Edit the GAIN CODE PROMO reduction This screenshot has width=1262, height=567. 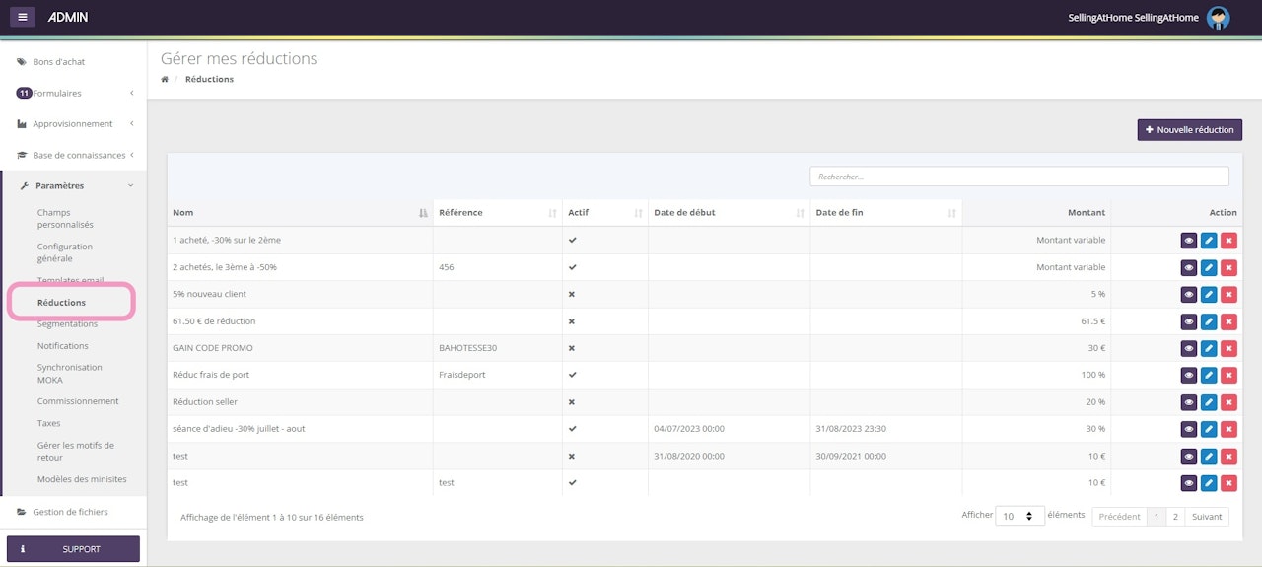(1208, 348)
